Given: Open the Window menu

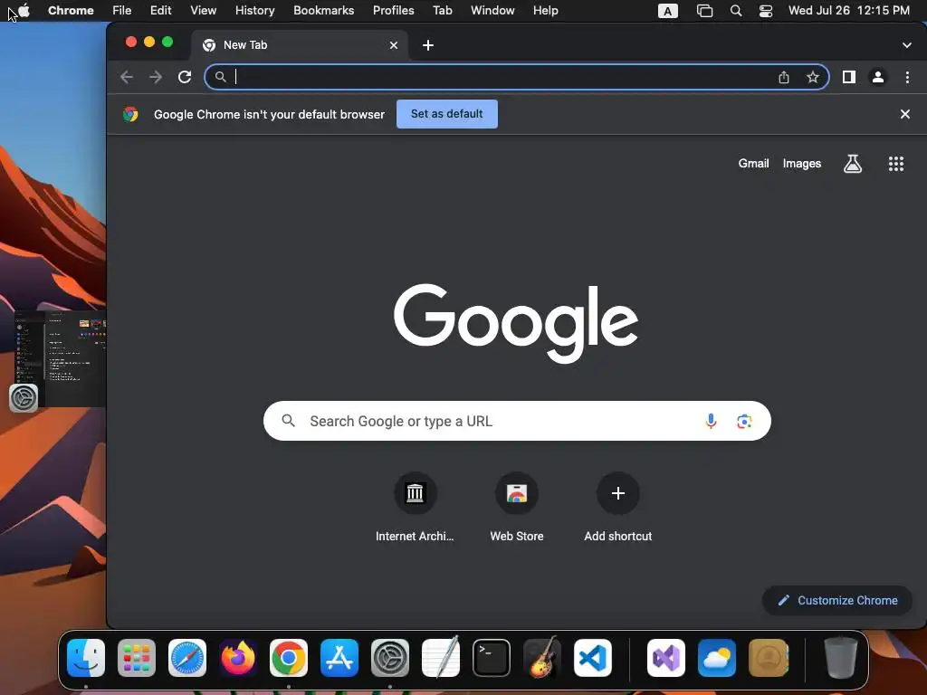Looking at the screenshot, I should coord(492,11).
